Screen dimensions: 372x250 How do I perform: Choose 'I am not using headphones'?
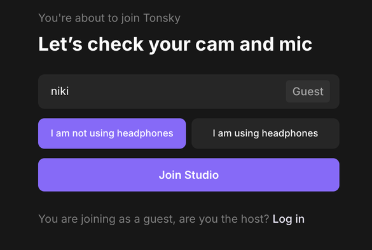click(112, 133)
